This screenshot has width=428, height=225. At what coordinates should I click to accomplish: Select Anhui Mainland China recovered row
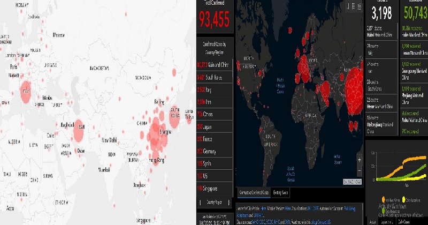[x=414, y=117]
